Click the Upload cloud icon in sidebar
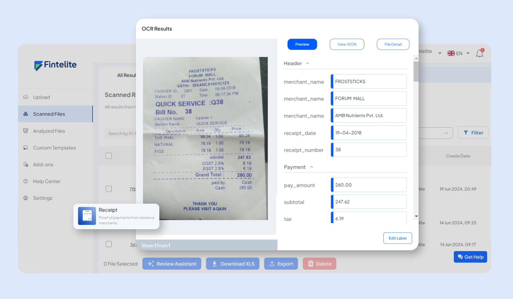Screen dimensions: 513x299 pos(26,97)
